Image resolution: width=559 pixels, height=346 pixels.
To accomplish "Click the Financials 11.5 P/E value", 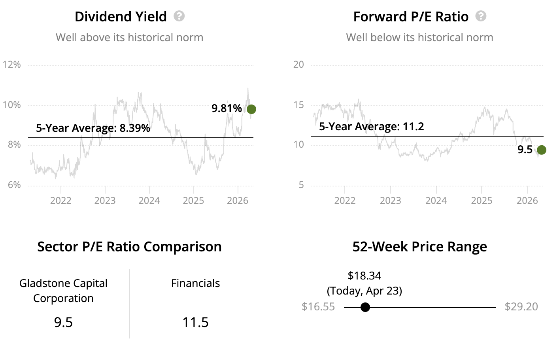I will pos(195,322).
